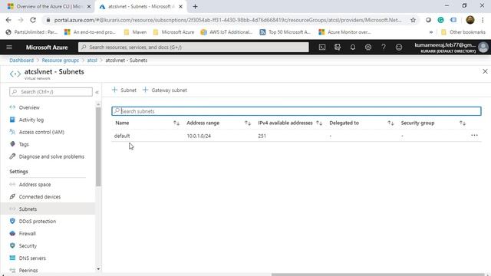Screen dimensions: 491x276
Task: Go back in the browser
Action: tap(8, 20)
